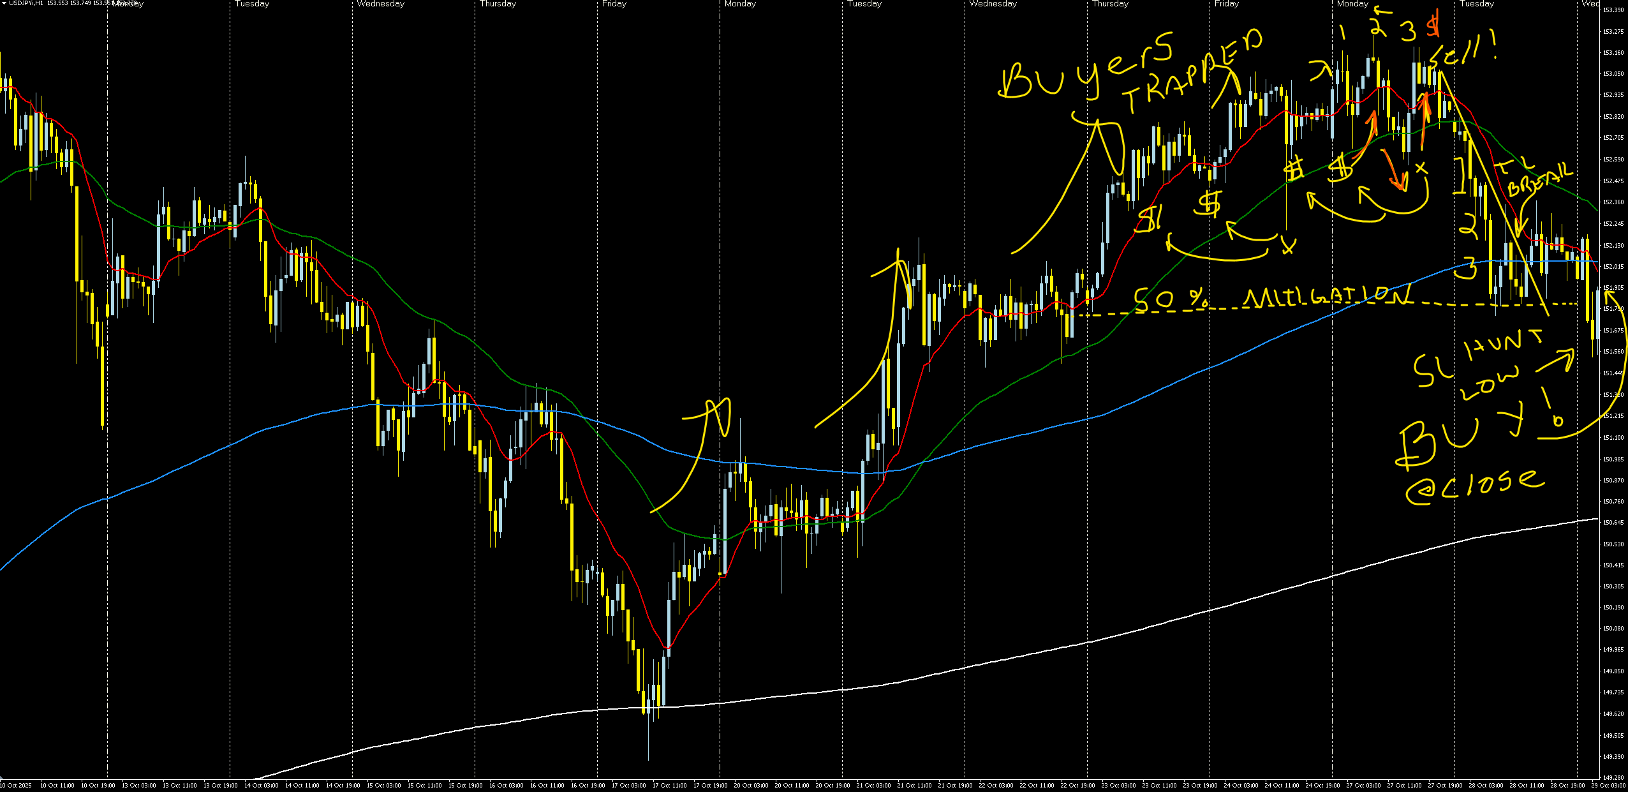
Task: Click the '27 Oct 19:00' time axis label
Action: pos(1445,786)
